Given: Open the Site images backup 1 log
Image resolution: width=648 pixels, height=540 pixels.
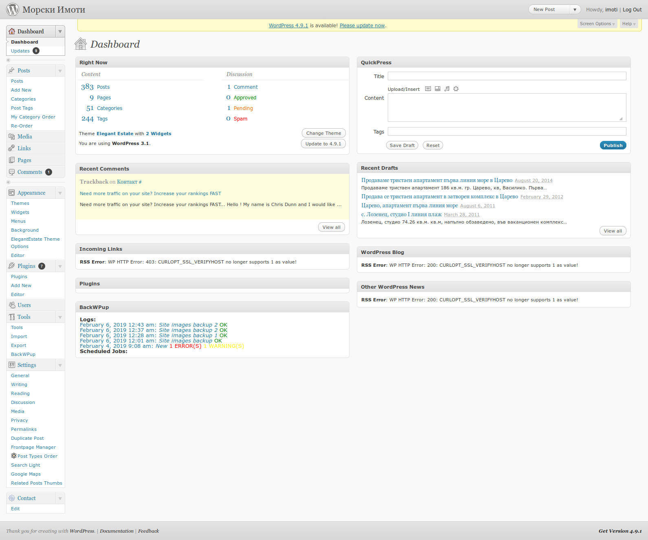Looking at the screenshot, I should pos(188,336).
